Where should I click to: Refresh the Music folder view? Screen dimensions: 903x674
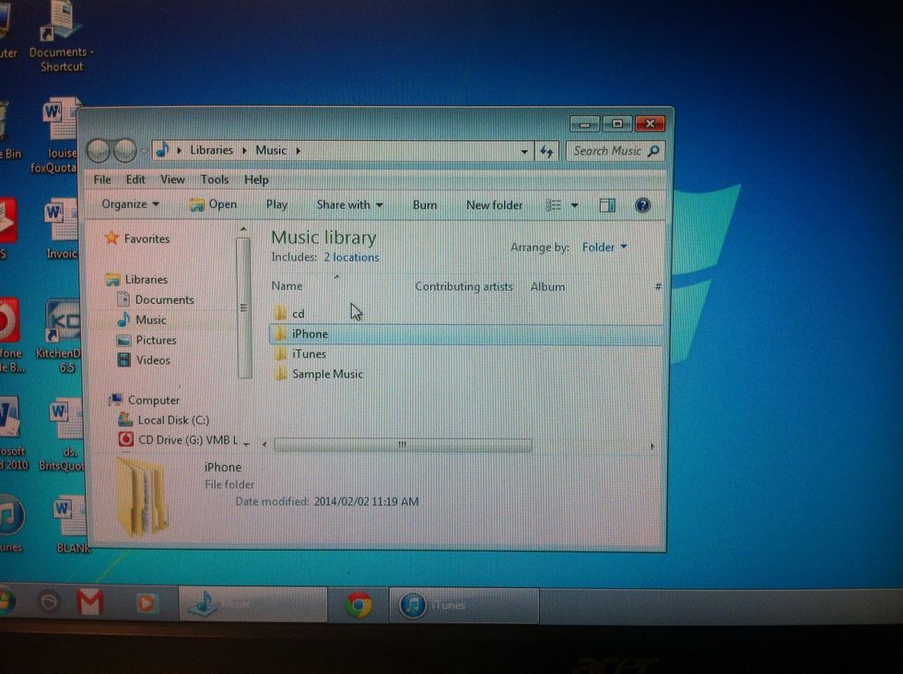[546, 151]
